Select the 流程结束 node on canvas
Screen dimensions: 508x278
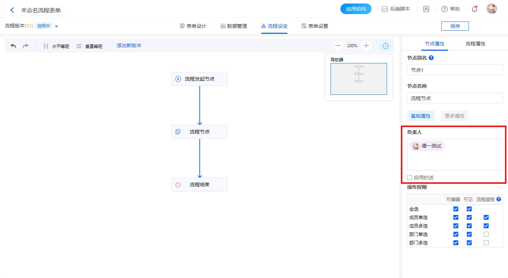(200, 185)
